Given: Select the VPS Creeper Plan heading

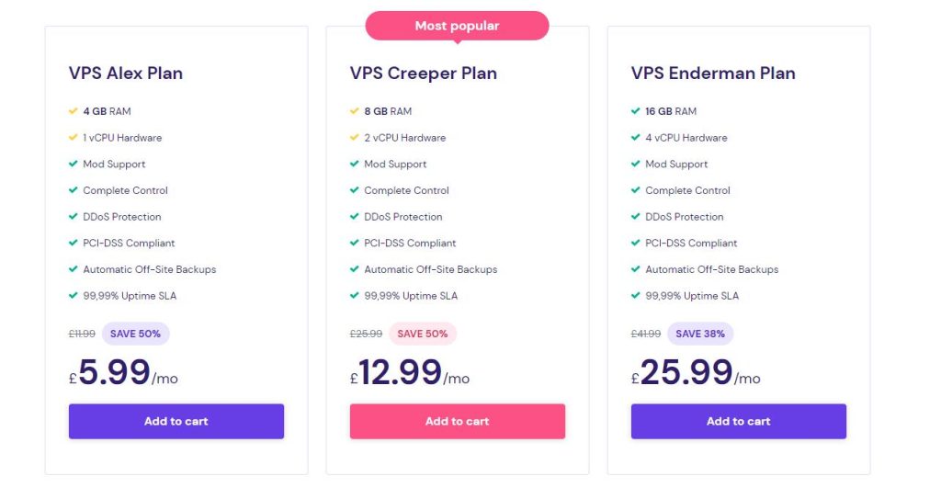Looking at the screenshot, I should pos(423,74).
